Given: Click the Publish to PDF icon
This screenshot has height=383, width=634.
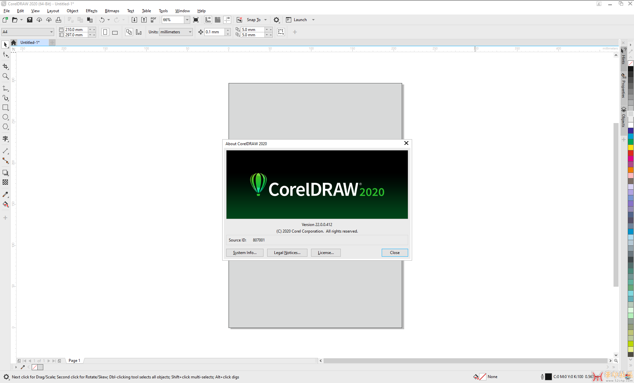Looking at the screenshot, I should (x=154, y=20).
